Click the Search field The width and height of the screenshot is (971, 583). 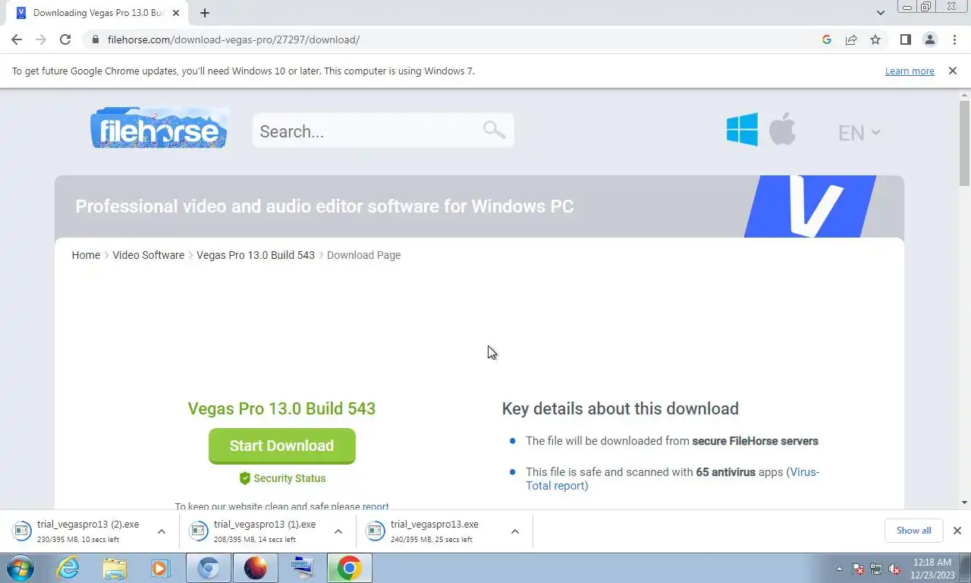click(383, 131)
